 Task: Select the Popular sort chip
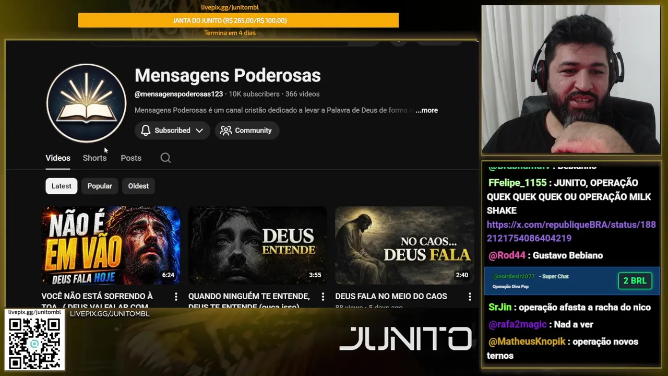(100, 186)
